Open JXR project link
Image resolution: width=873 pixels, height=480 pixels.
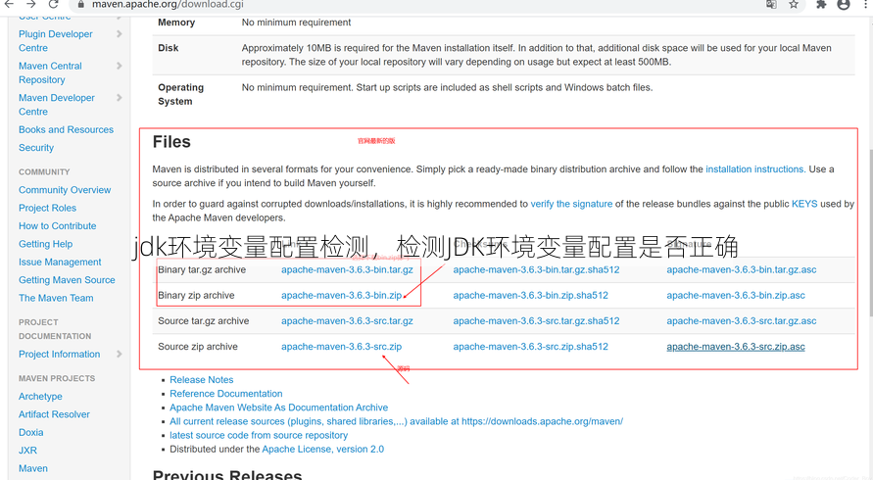pos(27,451)
